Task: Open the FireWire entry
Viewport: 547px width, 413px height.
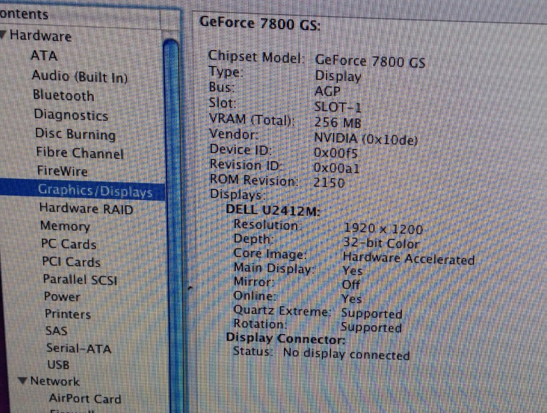Action: (62, 171)
